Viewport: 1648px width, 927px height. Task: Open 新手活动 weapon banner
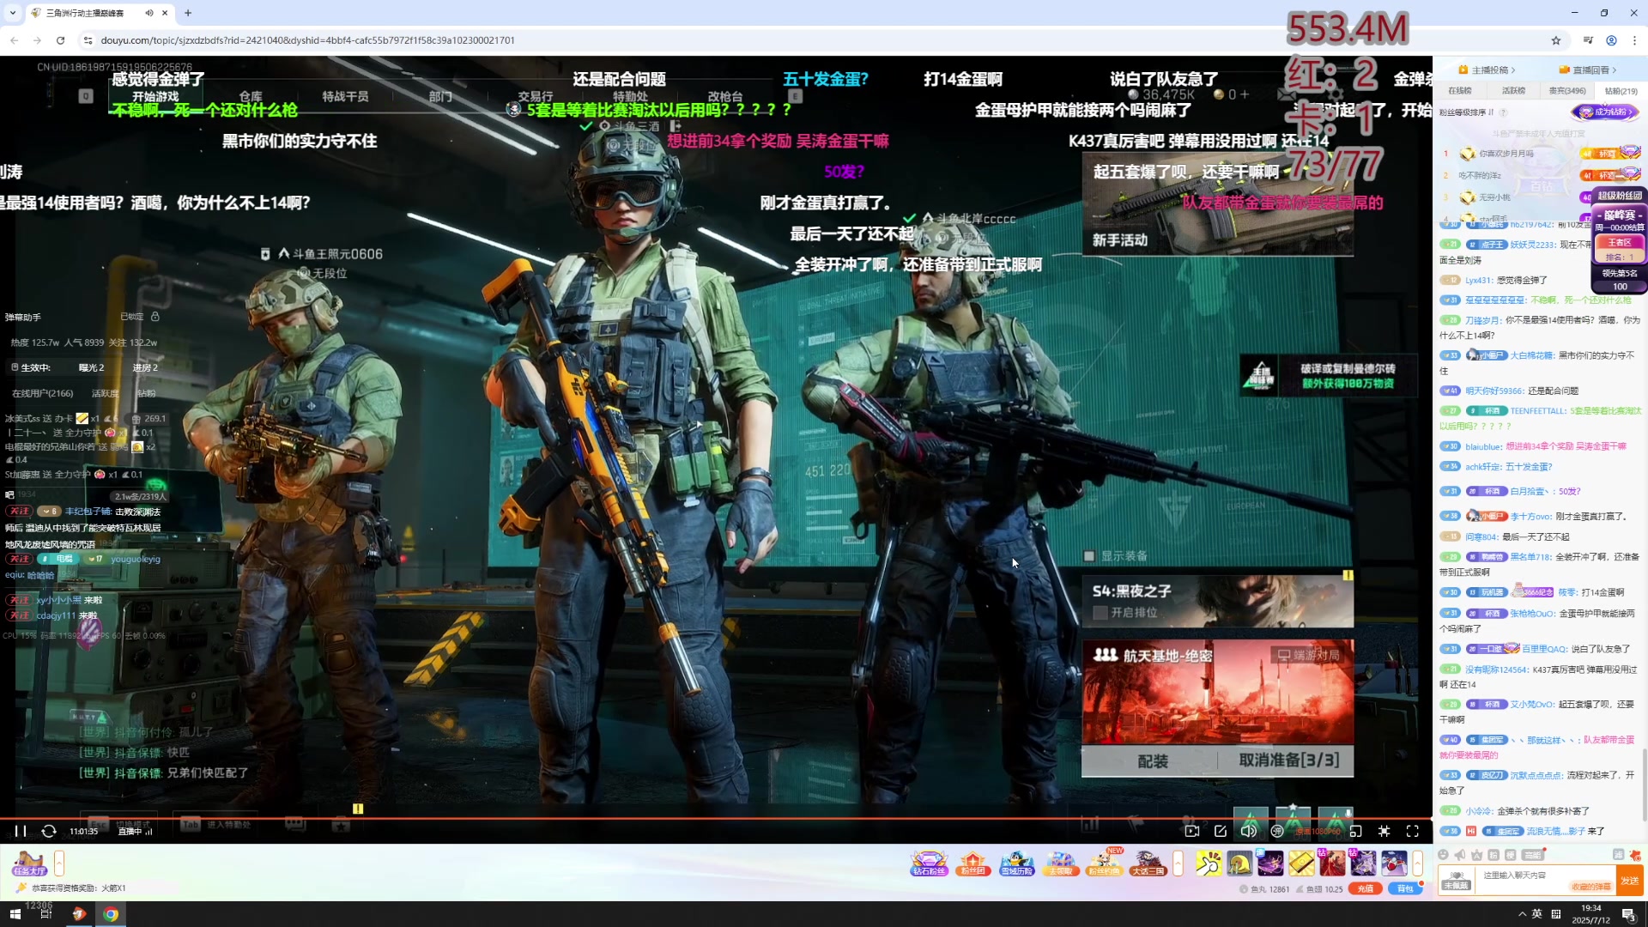point(1217,205)
